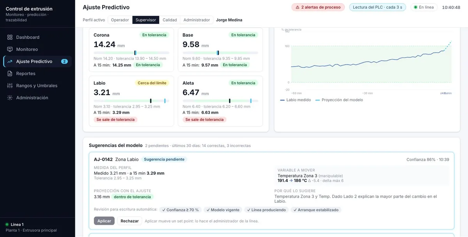
Task: Click the Modelo vigente check chip
Action: 223,210
